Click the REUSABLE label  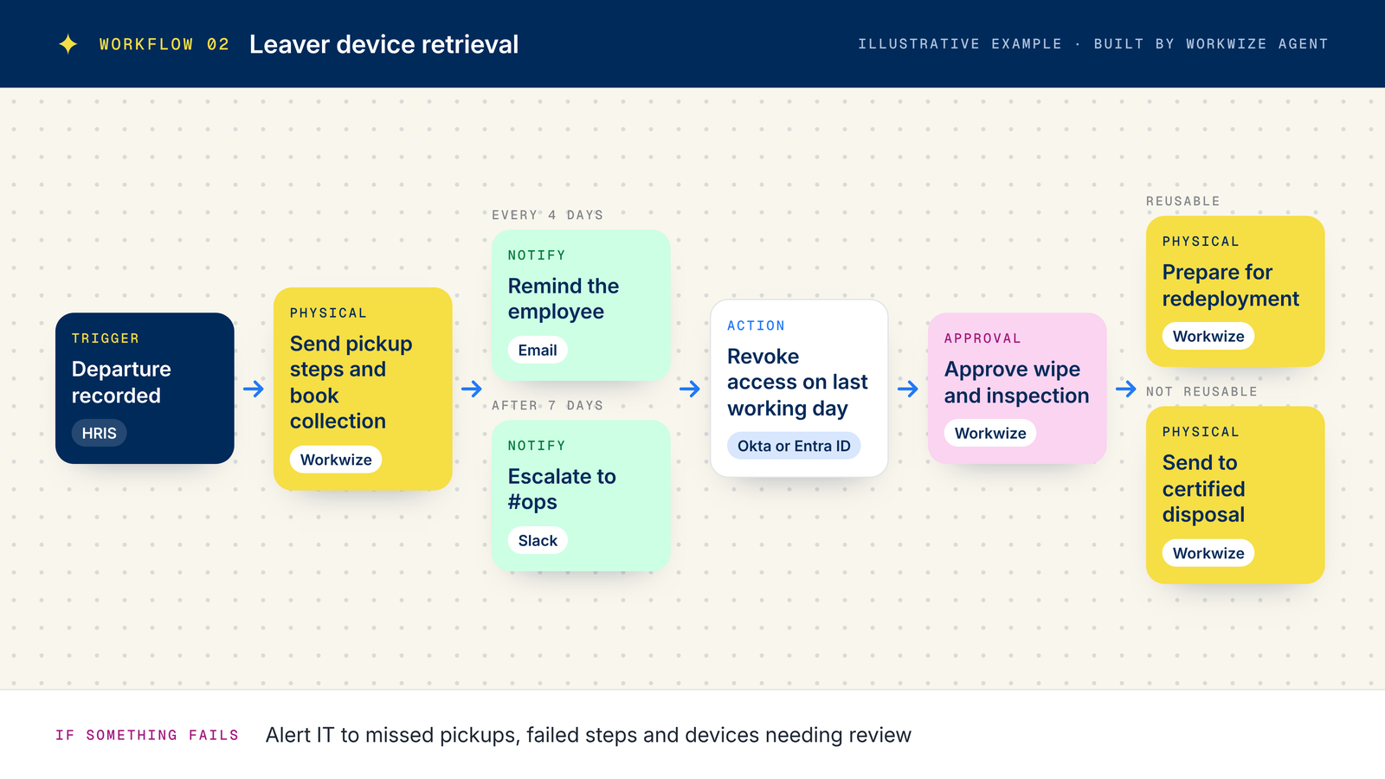click(1182, 201)
